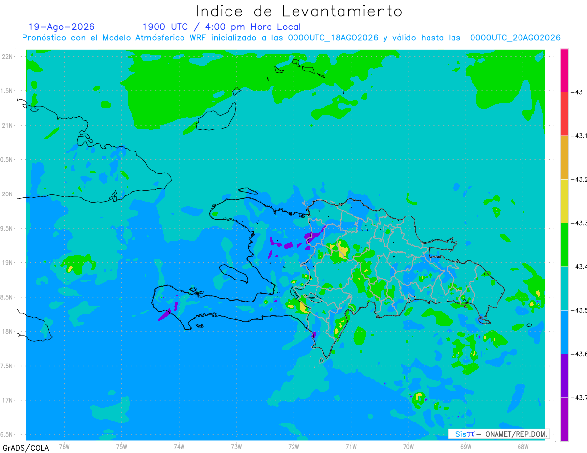Select the bottom purple segment below -43.7
Viewport: 587px width, 453px height.
coord(564,419)
